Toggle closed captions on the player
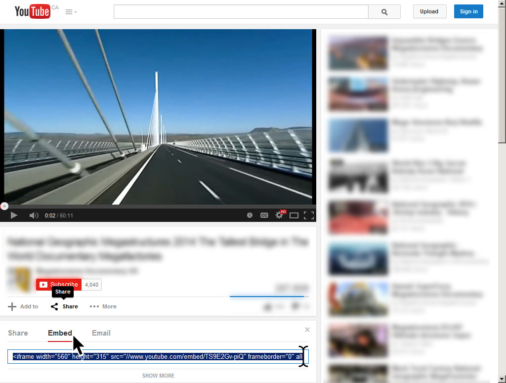This screenshot has height=383, width=506. pos(264,215)
